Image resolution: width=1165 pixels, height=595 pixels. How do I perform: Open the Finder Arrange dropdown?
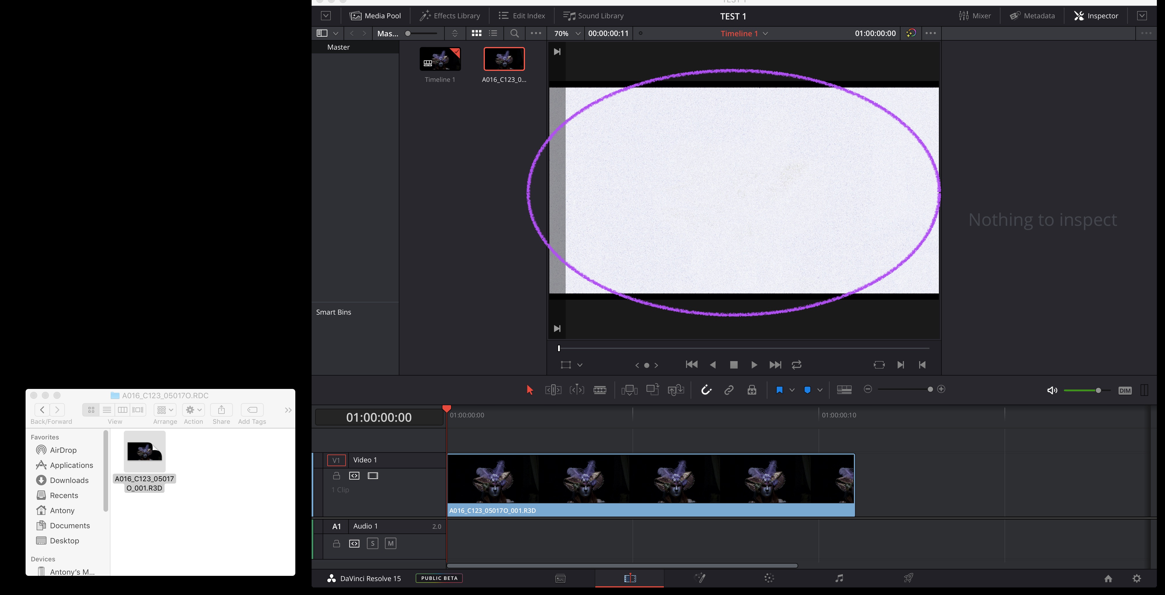click(165, 410)
